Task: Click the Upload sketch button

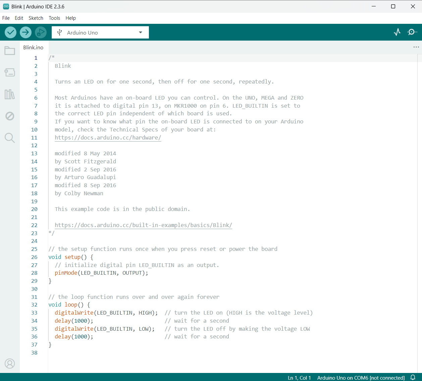Action: click(25, 32)
